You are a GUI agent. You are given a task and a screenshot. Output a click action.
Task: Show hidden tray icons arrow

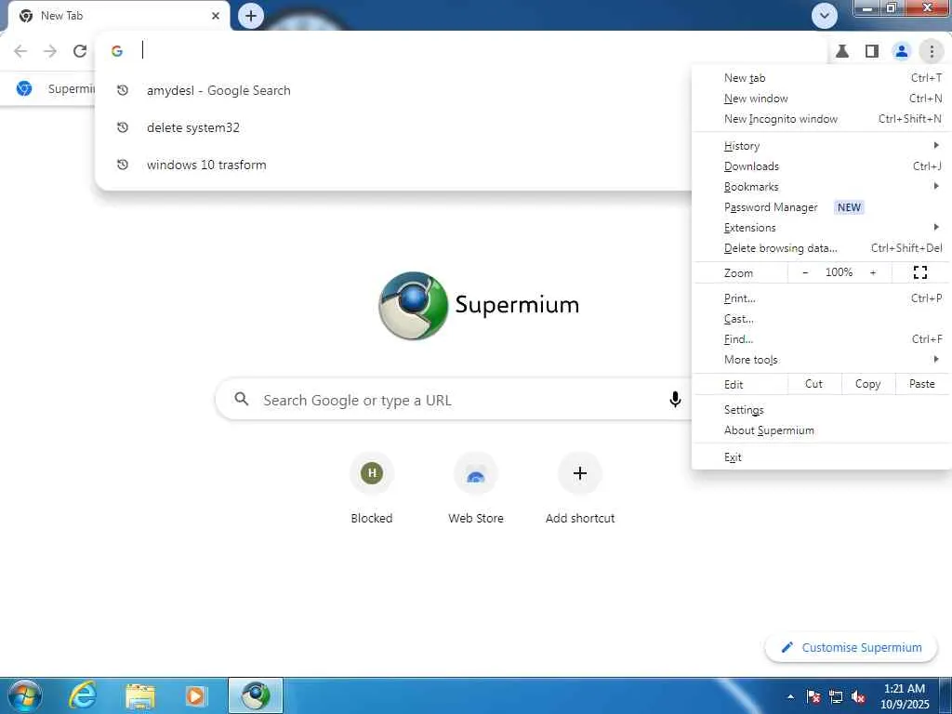790,697
